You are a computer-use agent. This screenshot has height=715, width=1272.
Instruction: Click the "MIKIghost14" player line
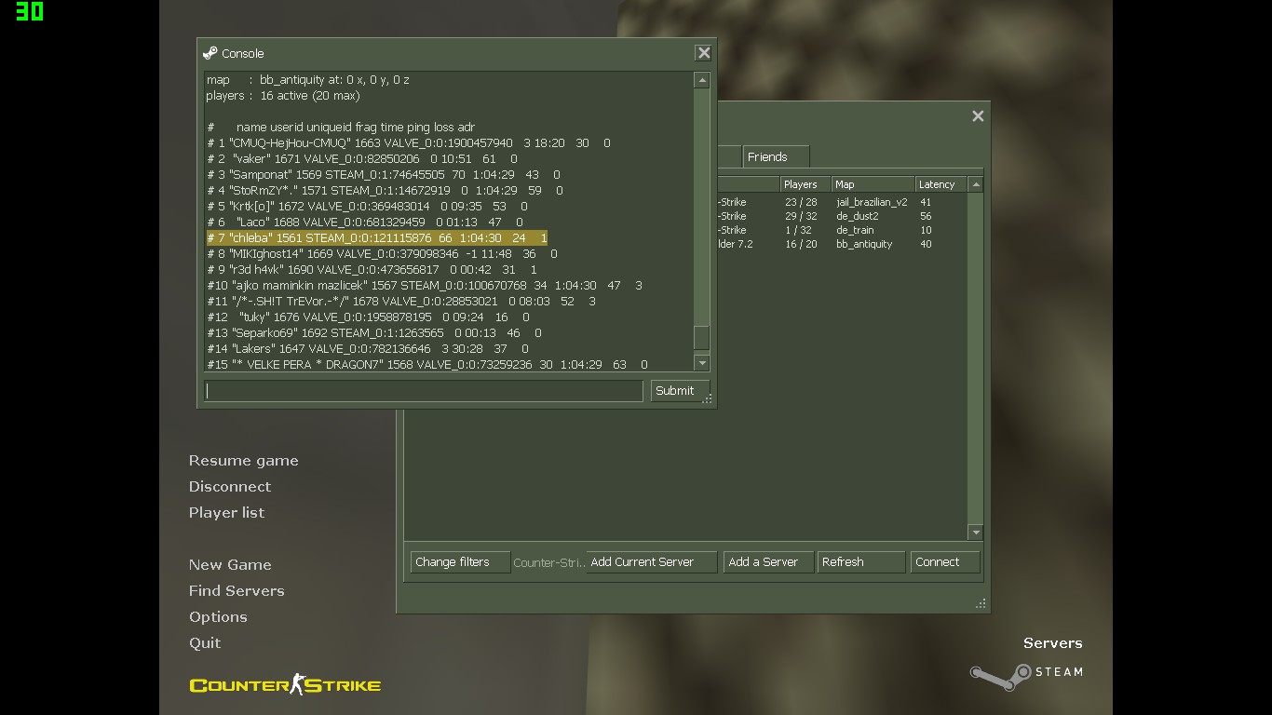click(383, 254)
